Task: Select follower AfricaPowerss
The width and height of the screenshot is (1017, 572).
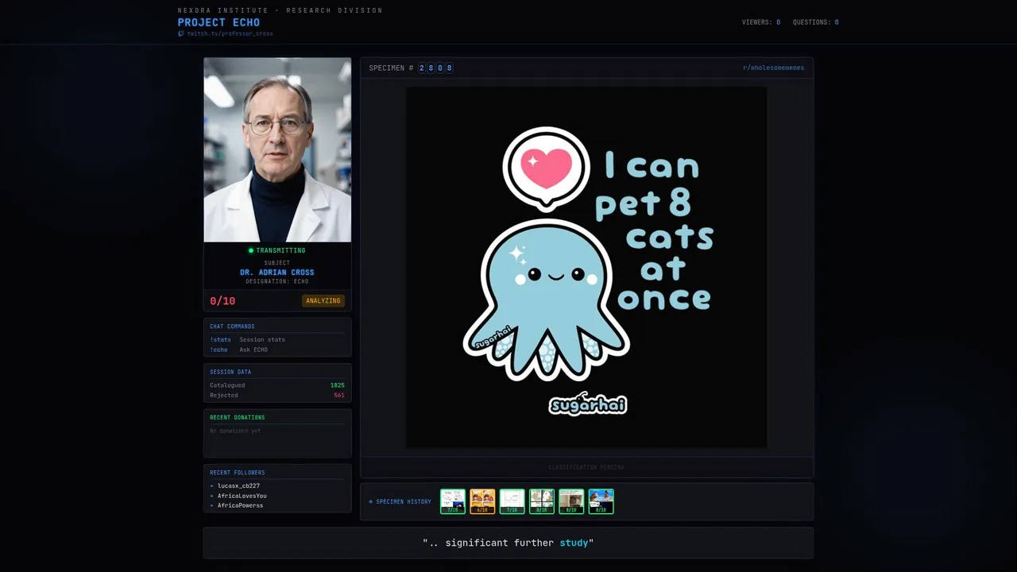Action: point(240,505)
